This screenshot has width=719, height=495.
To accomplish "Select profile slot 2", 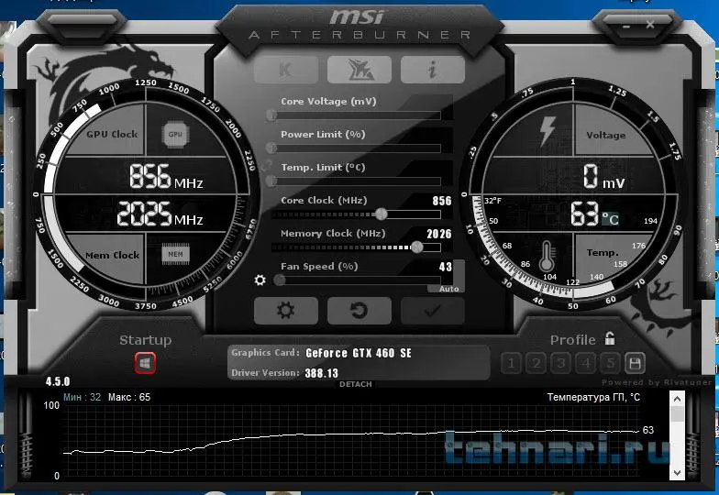I will pyautogui.click(x=536, y=363).
